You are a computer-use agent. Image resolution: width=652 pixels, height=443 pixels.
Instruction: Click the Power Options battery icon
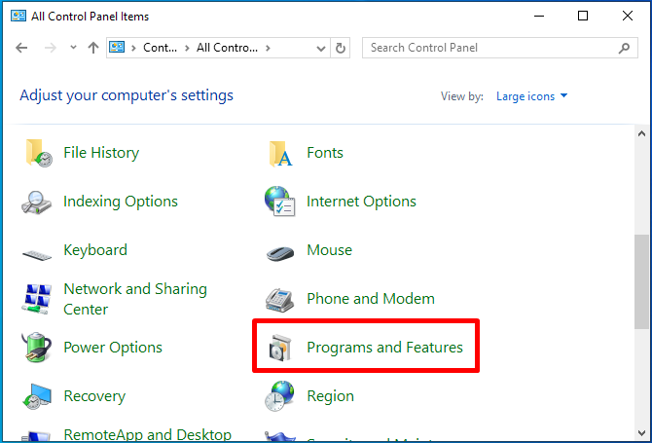(37, 348)
